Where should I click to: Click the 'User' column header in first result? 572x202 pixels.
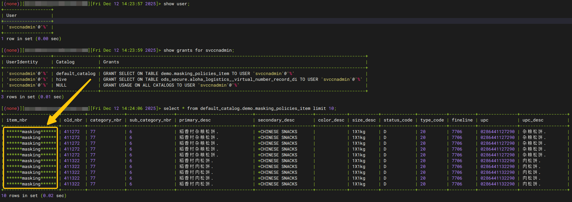11,15
